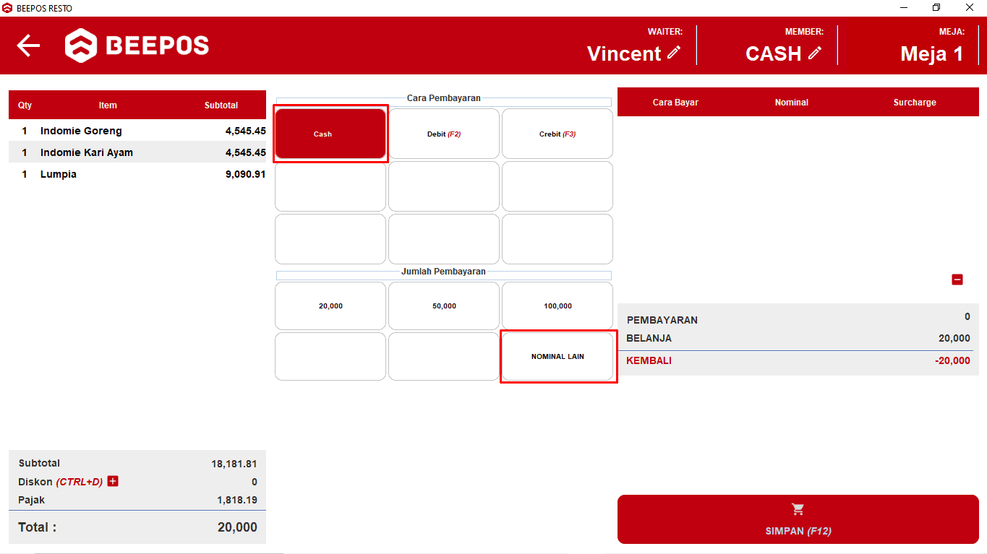This screenshot has width=987, height=554.
Task: Click the cart icon on SIMPAN button
Action: pyautogui.click(x=798, y=509)
